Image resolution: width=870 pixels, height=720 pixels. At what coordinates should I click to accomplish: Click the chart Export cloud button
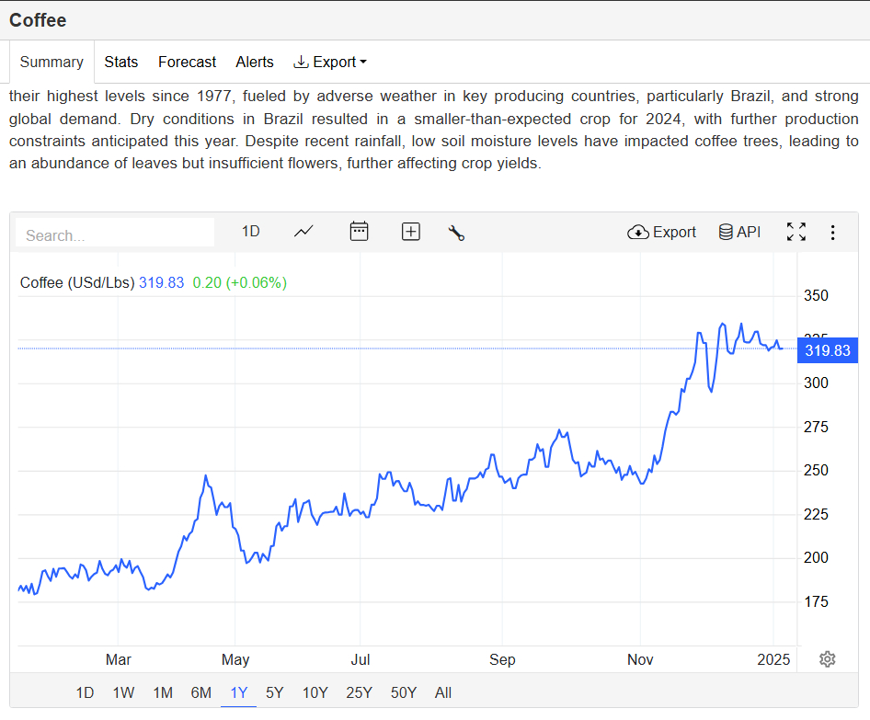tap(661, 232)
